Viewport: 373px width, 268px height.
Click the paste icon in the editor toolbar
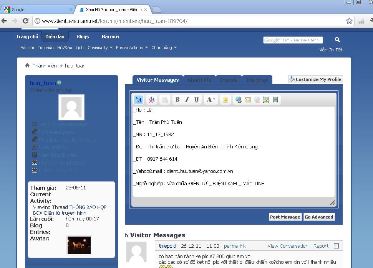click(x=165, y=100)
